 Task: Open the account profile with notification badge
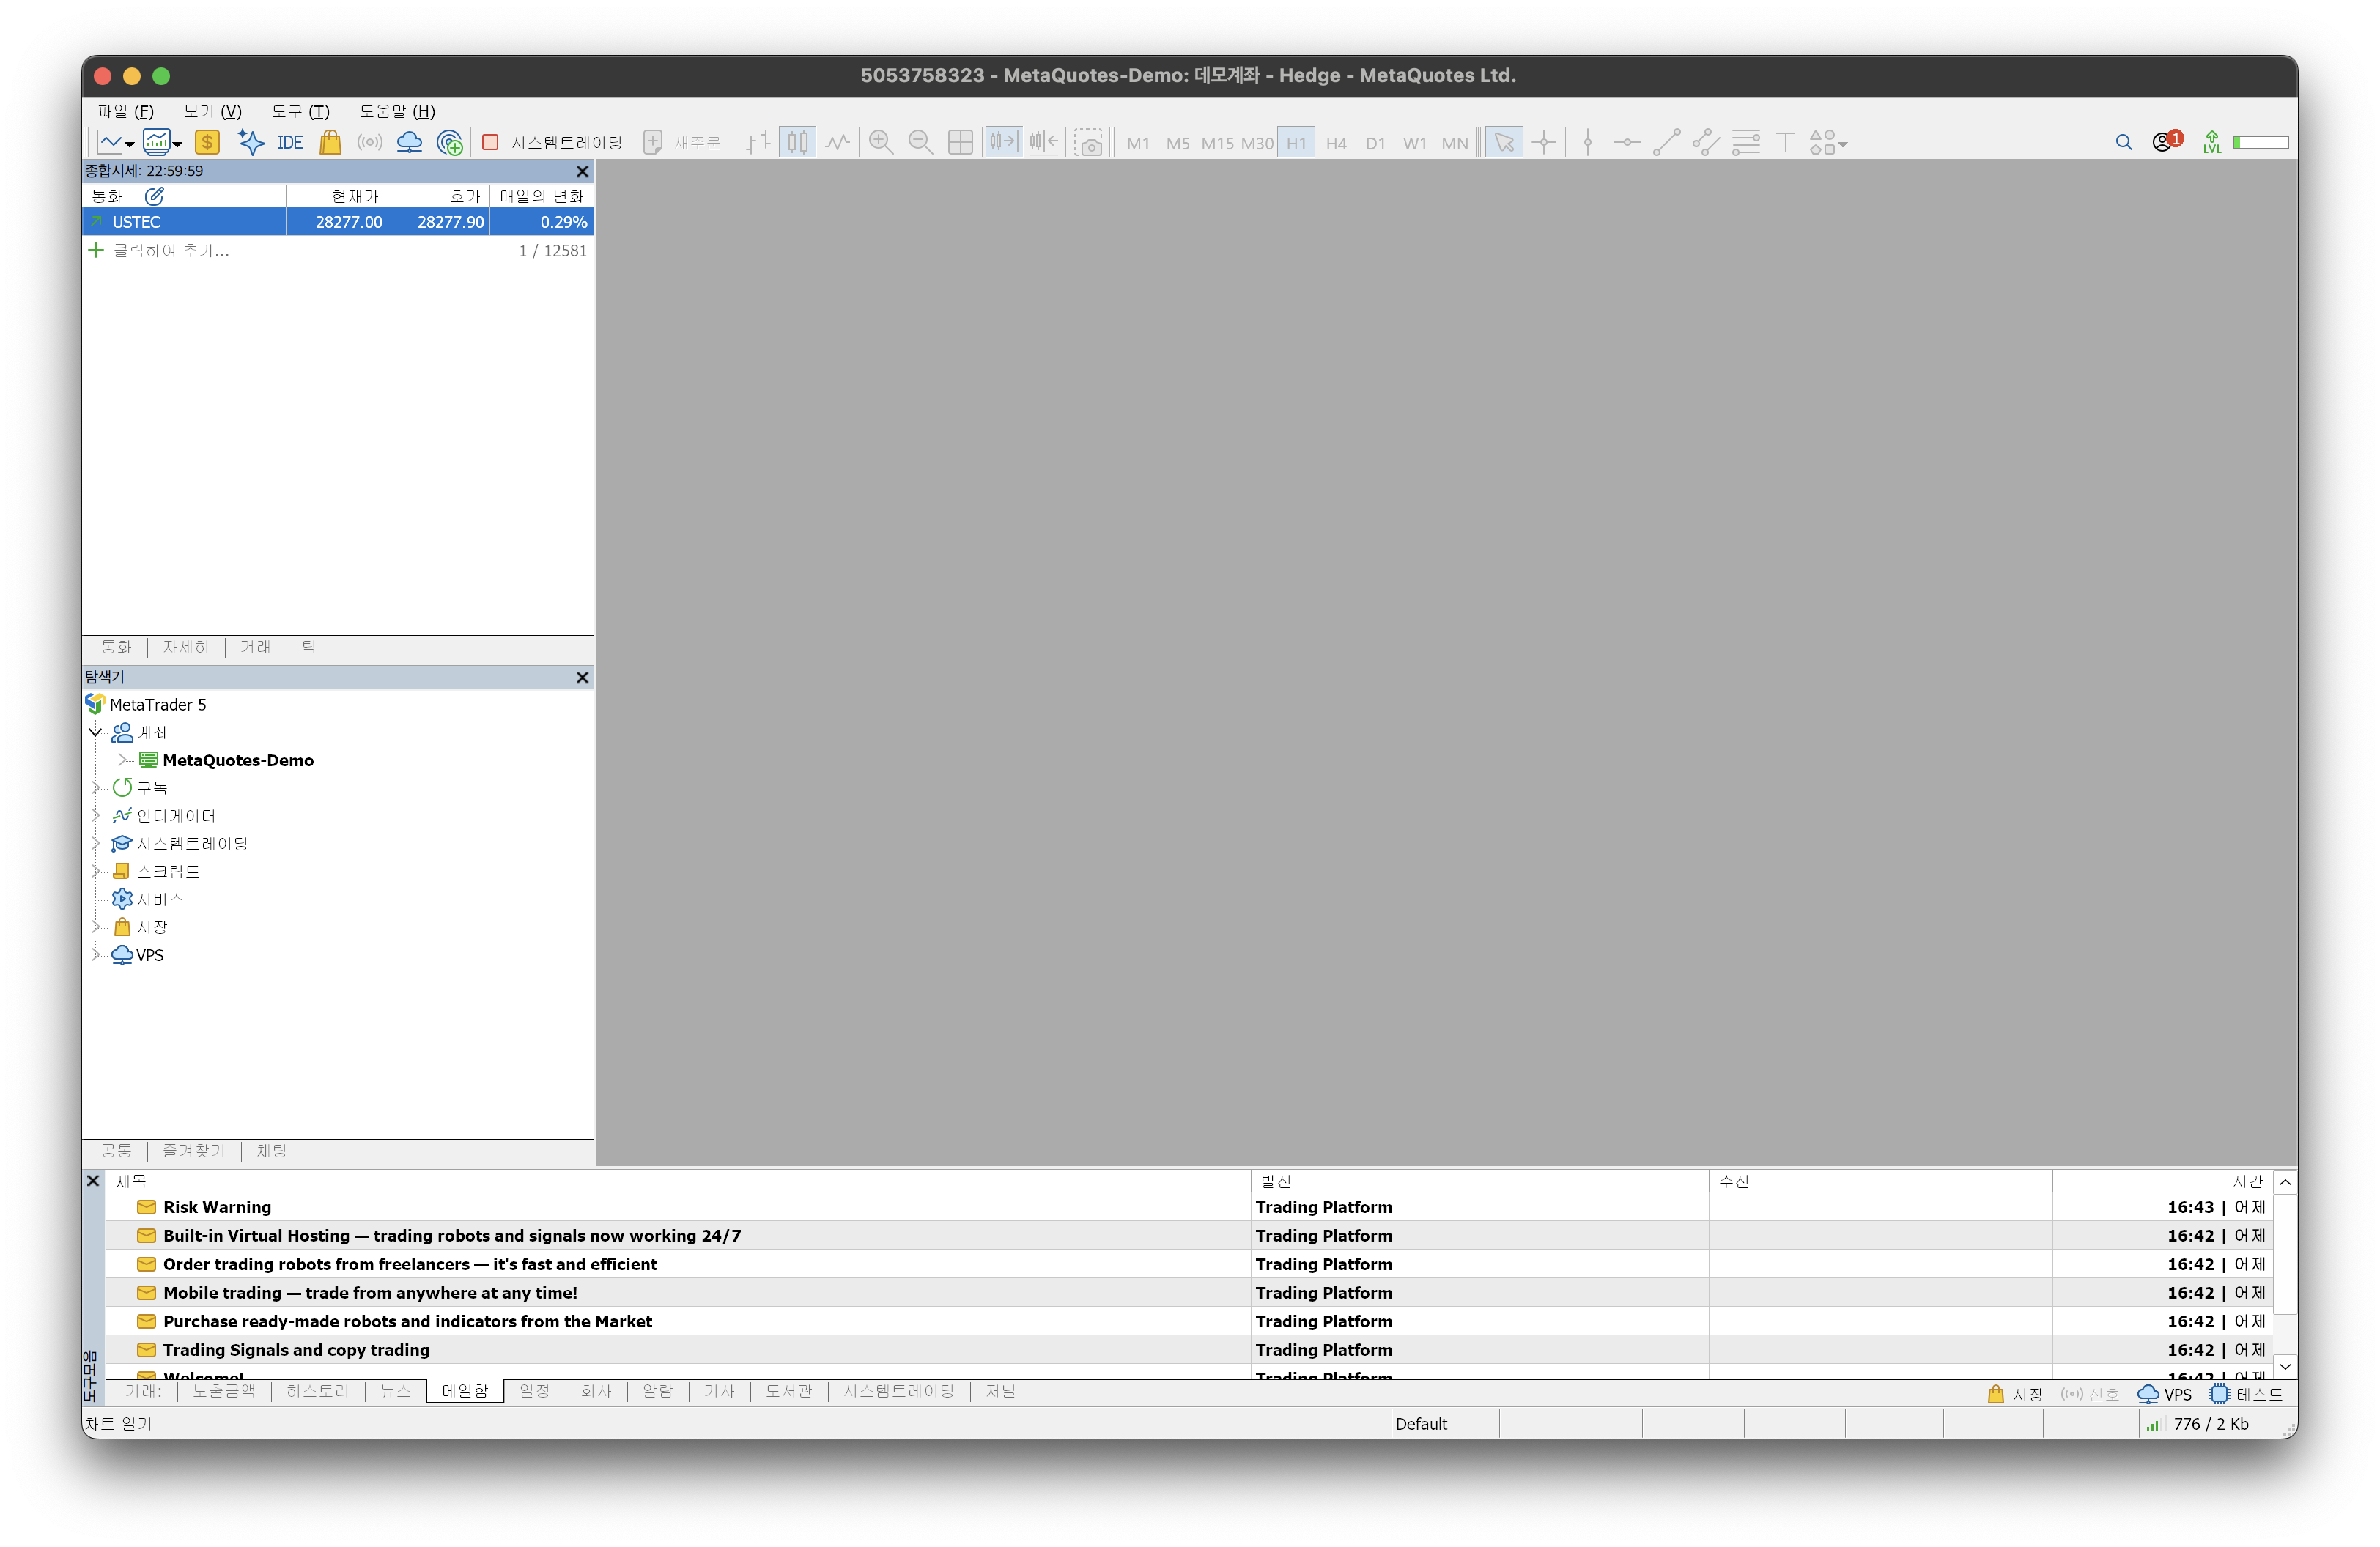2167,142
